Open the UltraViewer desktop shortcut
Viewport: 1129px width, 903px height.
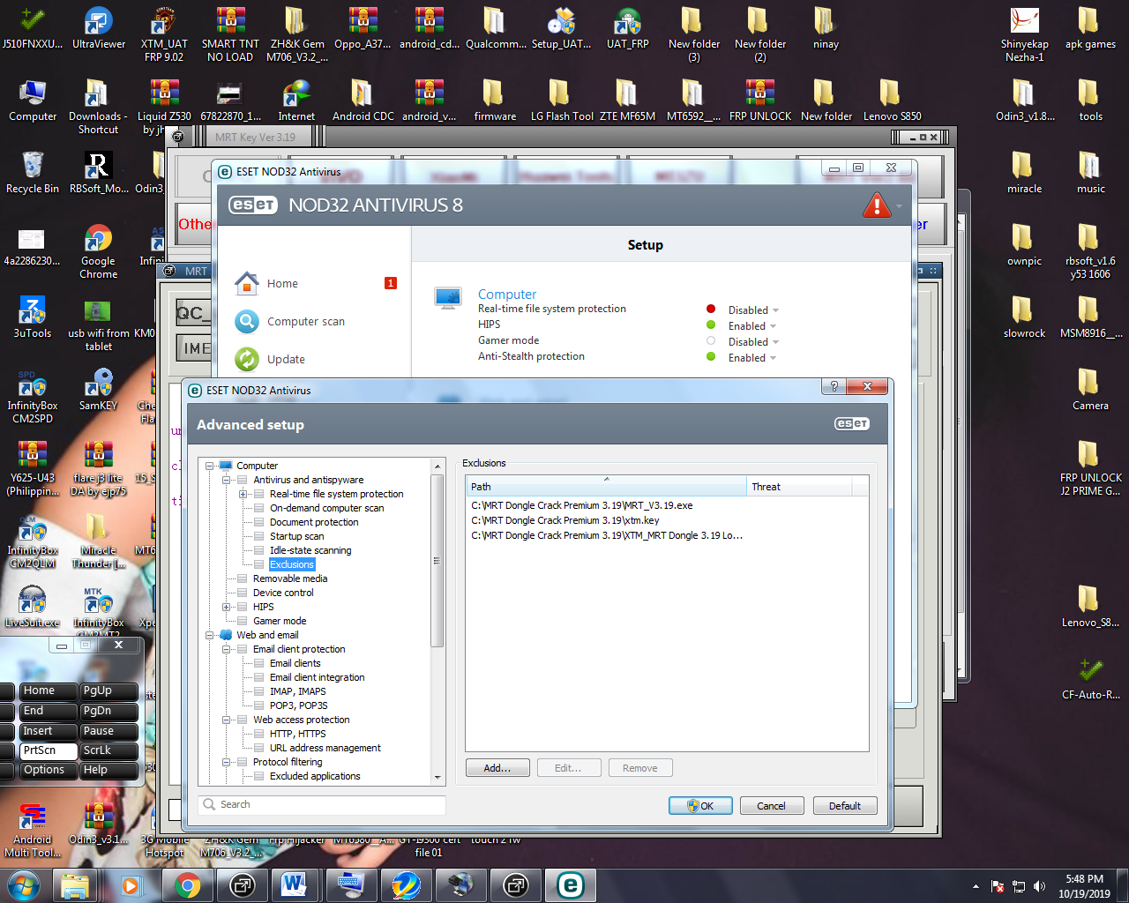[x=98, y=27]
